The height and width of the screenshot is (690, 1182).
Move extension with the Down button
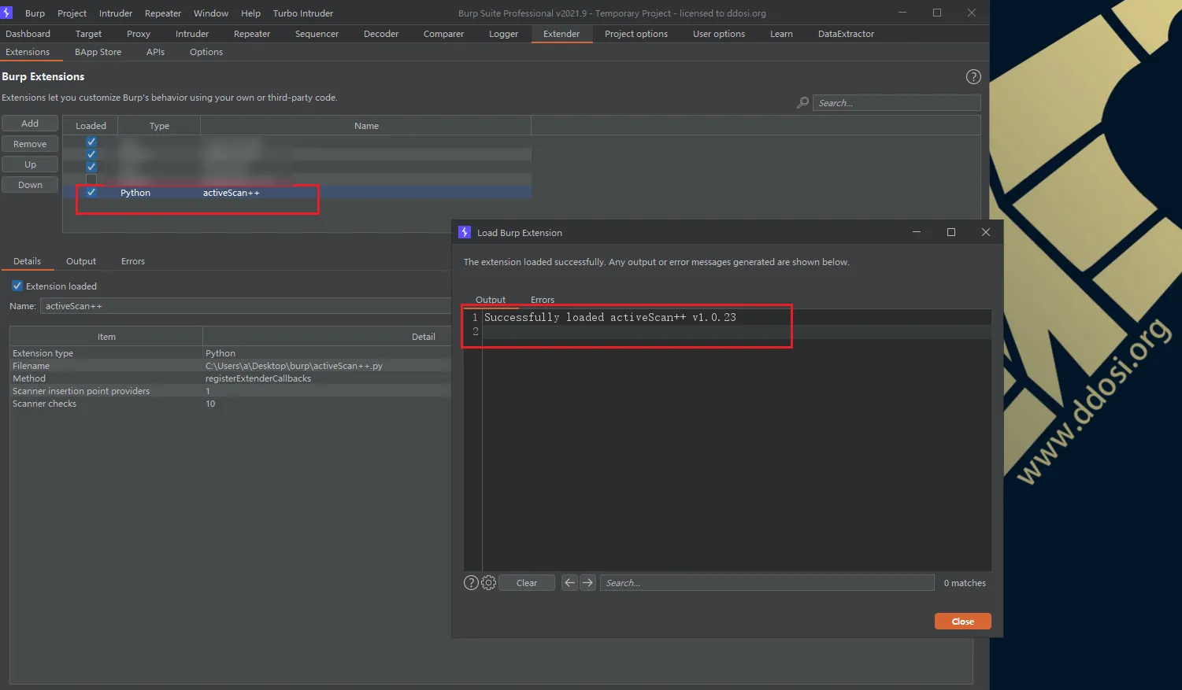30,185
